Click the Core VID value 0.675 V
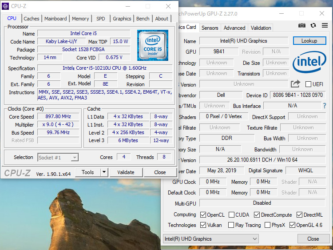Viewport: 333px width, 250px height. pyautogui.click(x=115, y=57)
